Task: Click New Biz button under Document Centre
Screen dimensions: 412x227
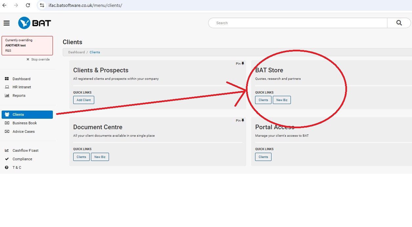Action: 100,157
